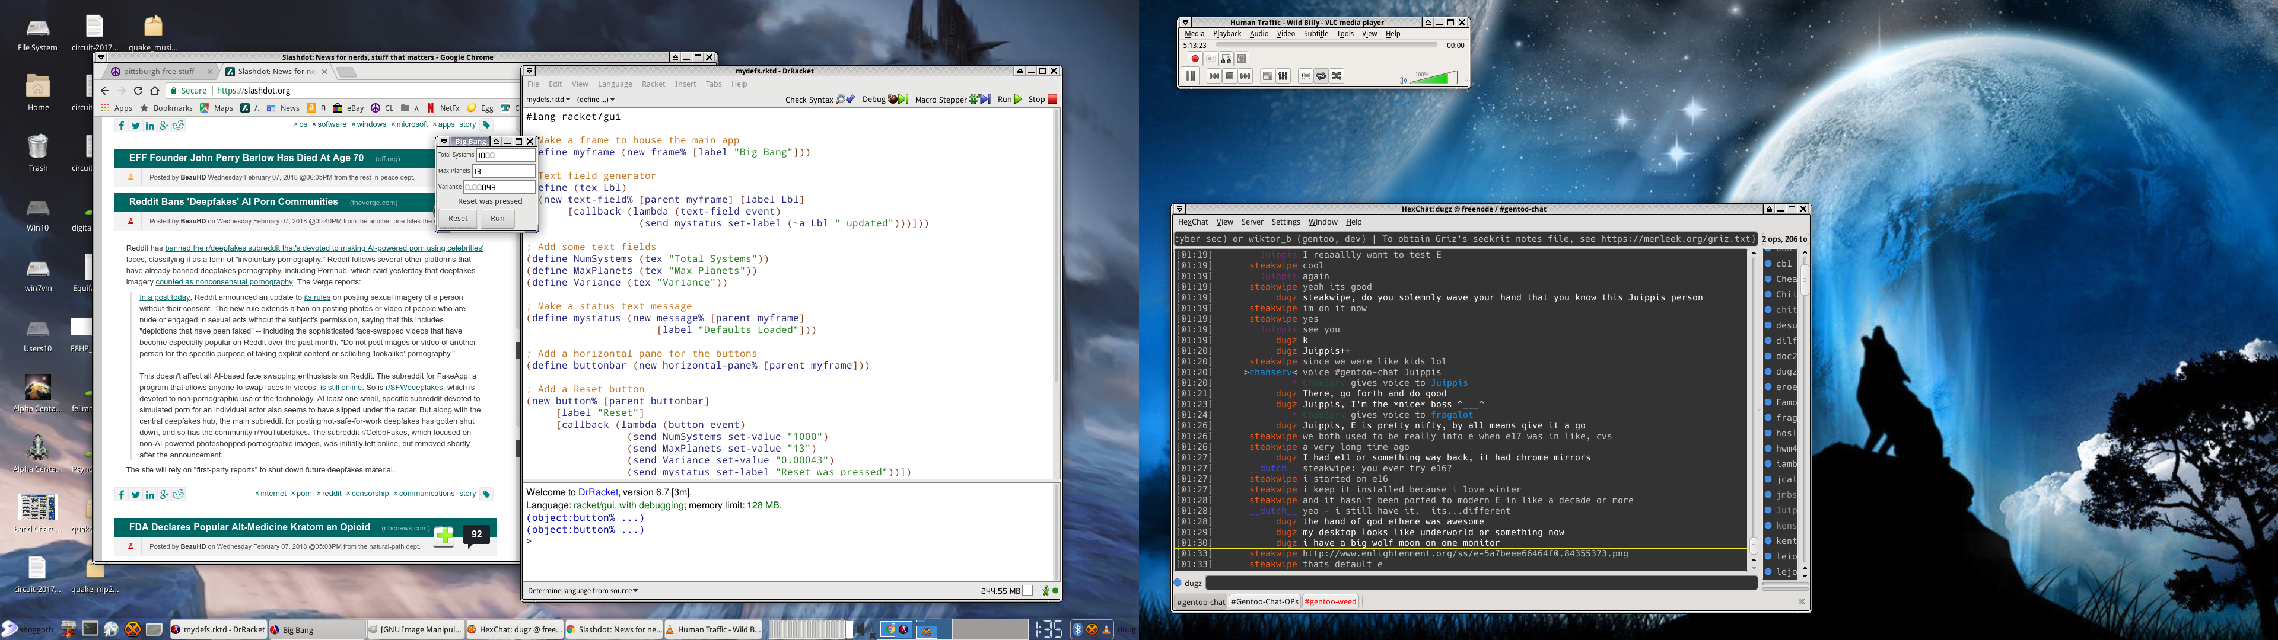Skip to previous track in VLC
Viewport: 2278px width, 640px height.
(x=1214, y=77)
